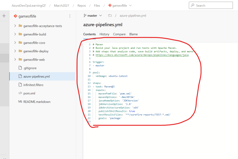Click line number 13 in the code
Screen dimensions: 238x159
(89, 86)
